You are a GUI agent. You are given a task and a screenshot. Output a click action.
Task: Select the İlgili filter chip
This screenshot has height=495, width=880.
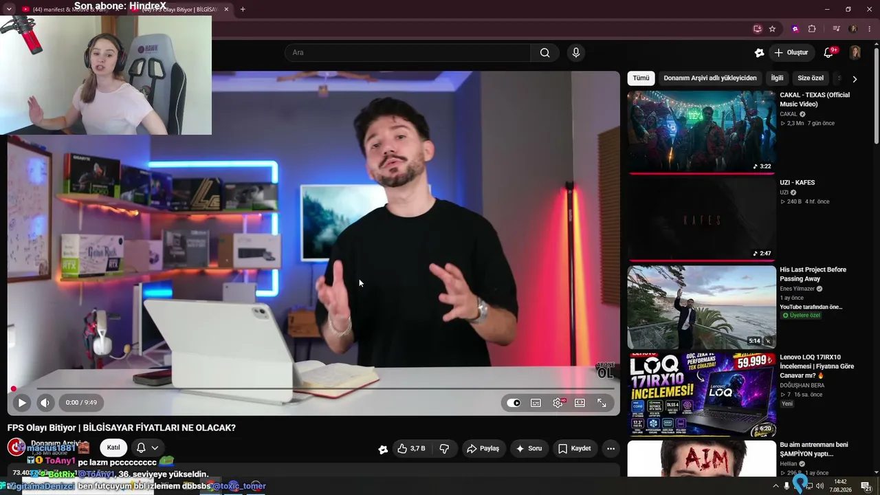pos(777,78)
